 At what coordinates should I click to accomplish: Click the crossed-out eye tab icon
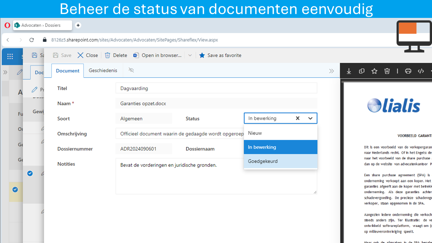131,70
